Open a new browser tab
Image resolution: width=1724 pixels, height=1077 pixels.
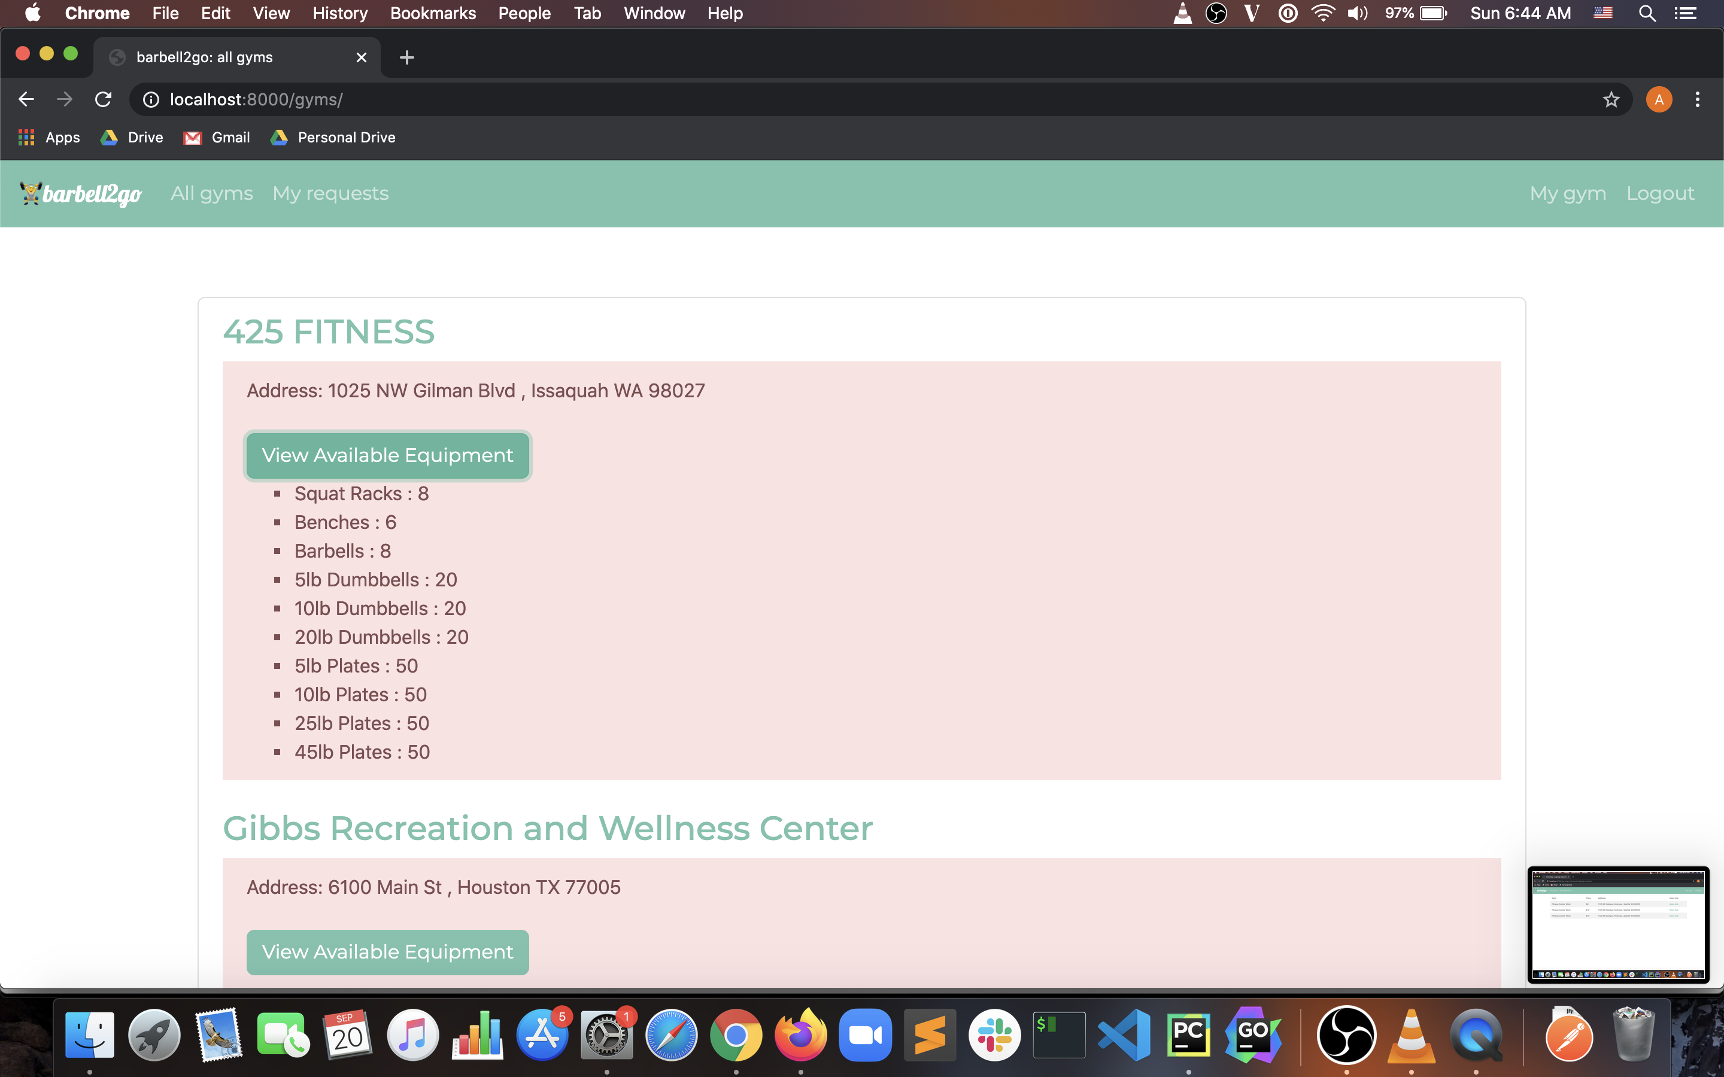coord(407,57)
